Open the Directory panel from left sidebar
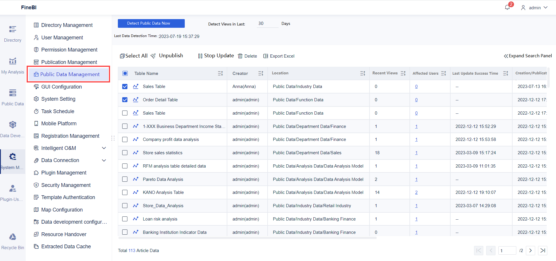This screenshot has width=556, height=261. [12, 33]
